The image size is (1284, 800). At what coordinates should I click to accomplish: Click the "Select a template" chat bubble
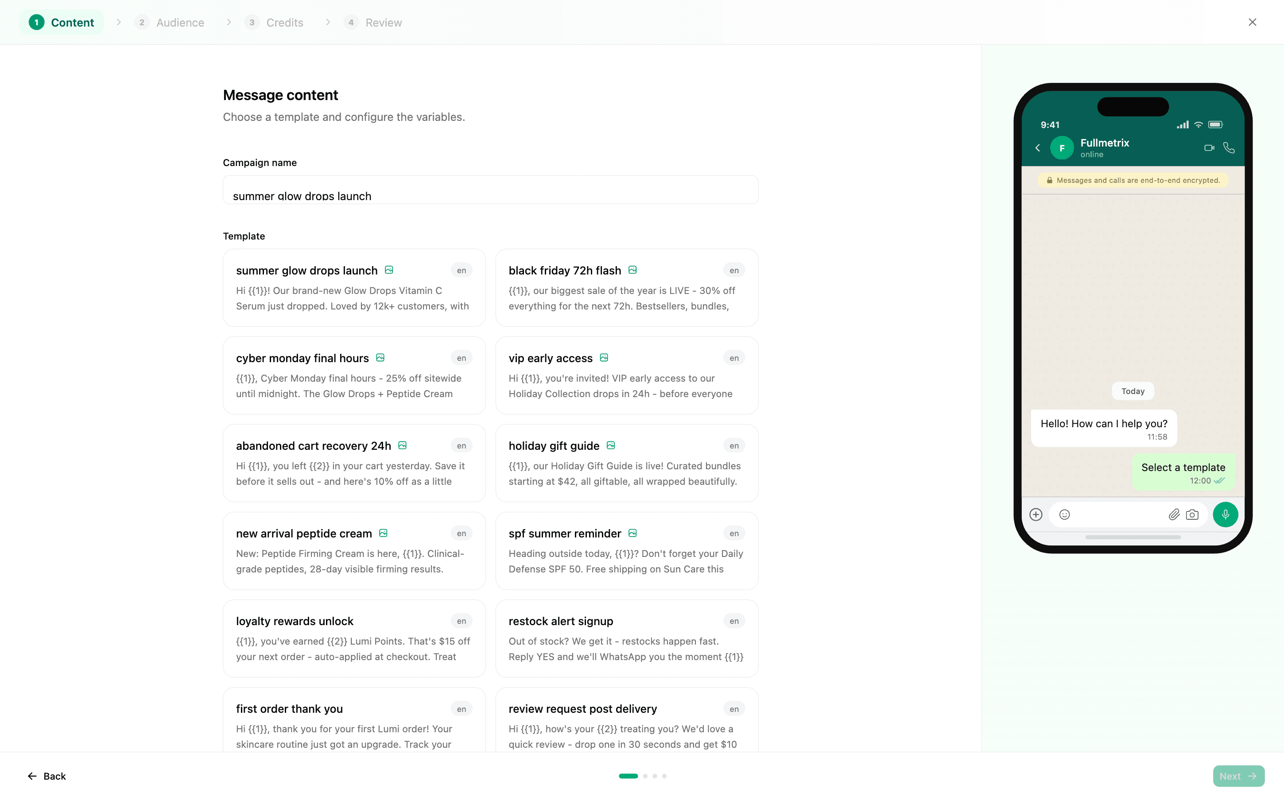[1183, 472]
